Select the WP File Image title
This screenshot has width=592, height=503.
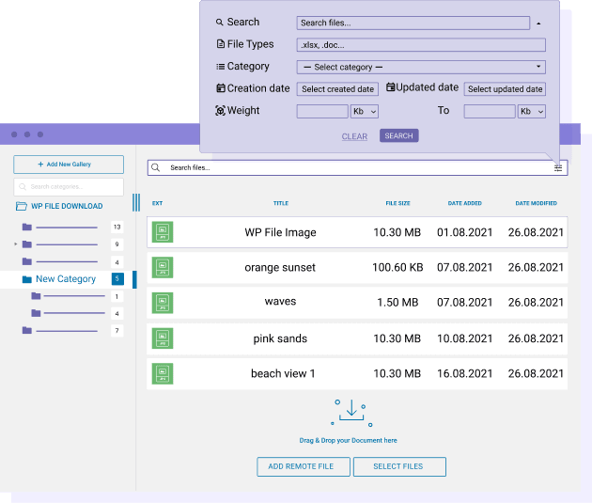280,232
